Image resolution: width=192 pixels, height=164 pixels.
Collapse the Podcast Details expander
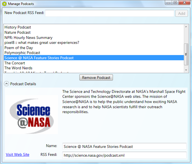[6, 84]
